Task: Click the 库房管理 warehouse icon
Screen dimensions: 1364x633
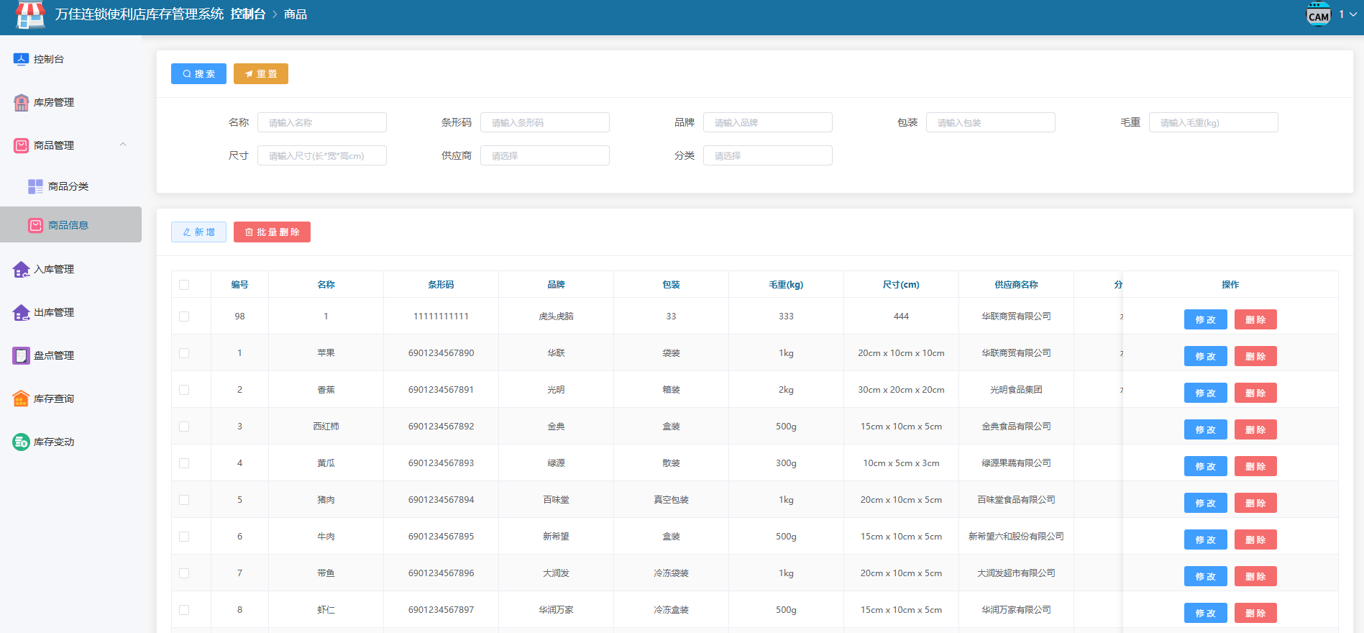Action: (21, 103)
